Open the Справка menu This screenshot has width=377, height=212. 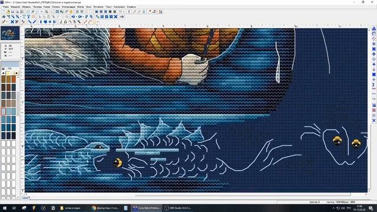point(131,7)
